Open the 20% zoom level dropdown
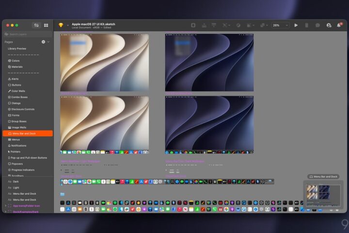This screenshot has height=233, width=349. coord(280,25)
